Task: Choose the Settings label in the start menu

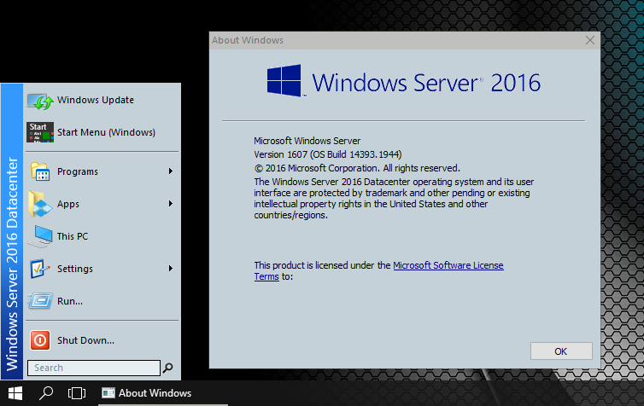Action: (75, 269)
